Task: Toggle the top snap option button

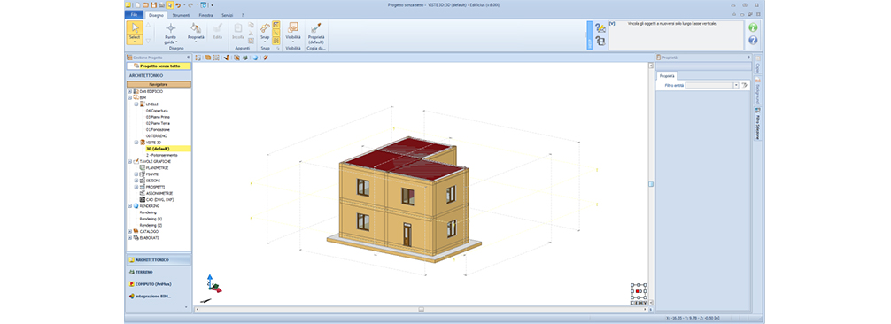Action: 275,25
